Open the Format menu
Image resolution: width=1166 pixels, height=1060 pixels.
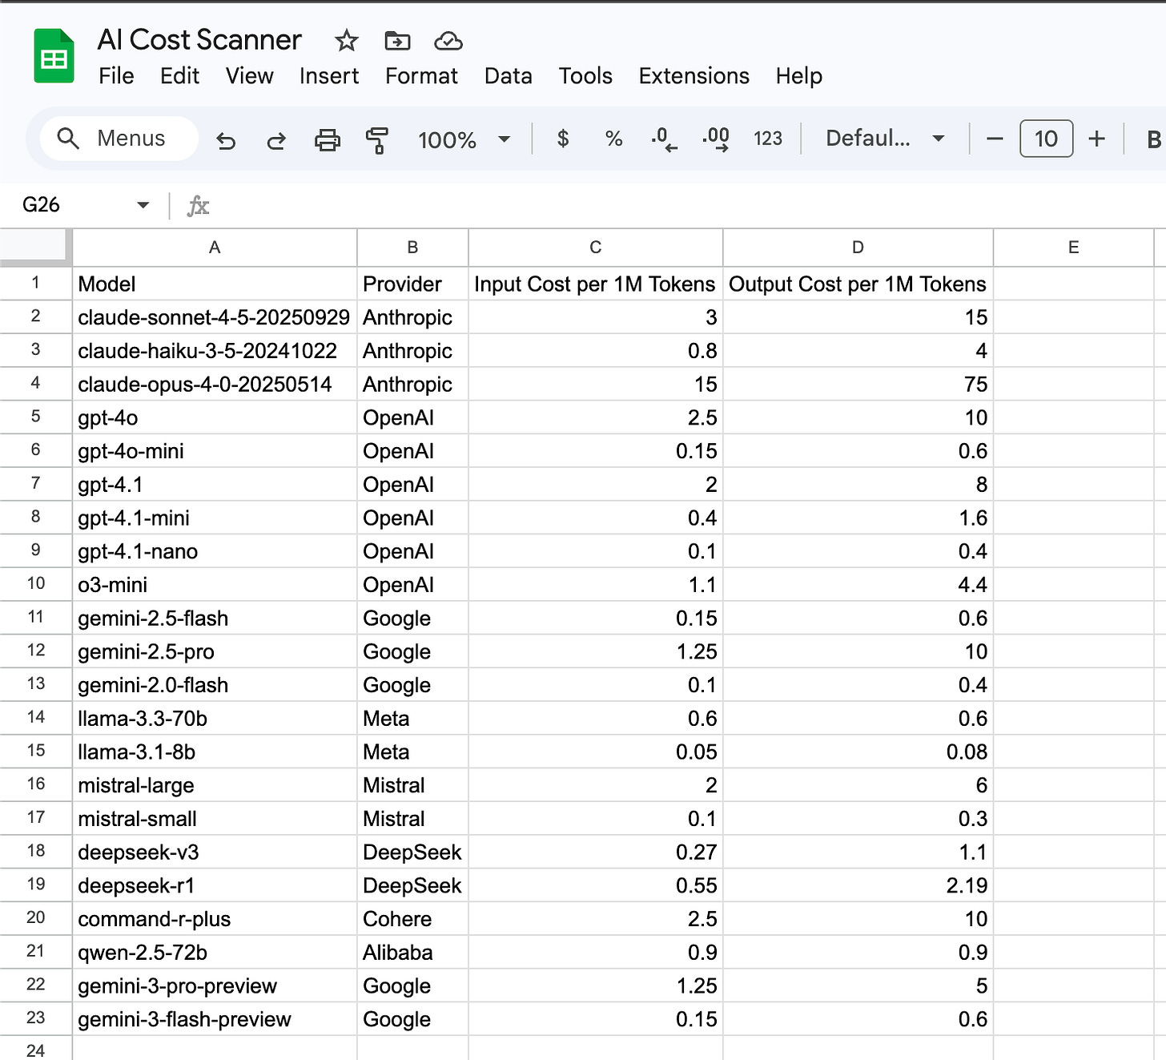click(421, 76)
